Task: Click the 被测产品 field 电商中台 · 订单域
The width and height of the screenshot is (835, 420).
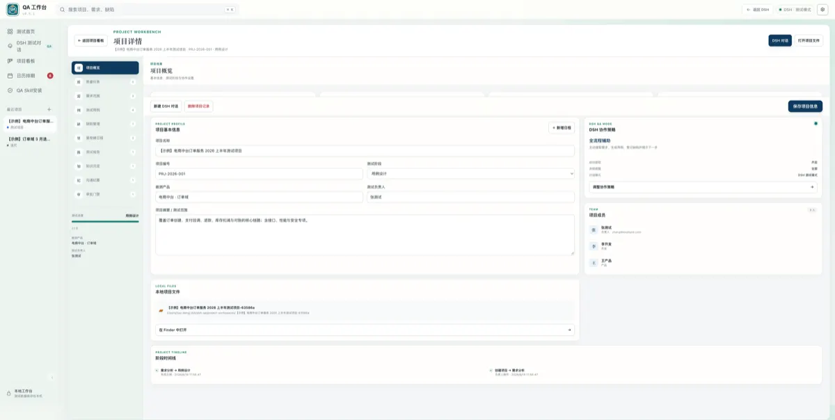Action: [x=259, y=197]
